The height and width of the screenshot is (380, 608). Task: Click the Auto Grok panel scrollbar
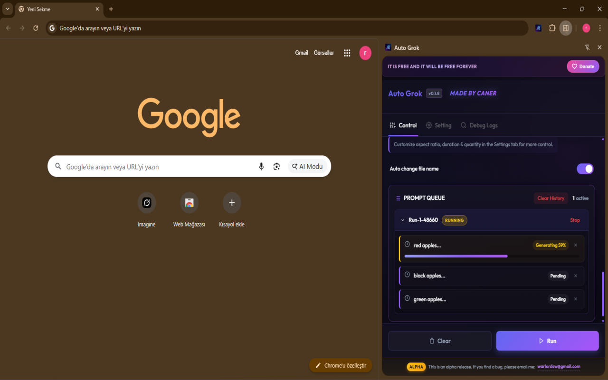[603, 294]
